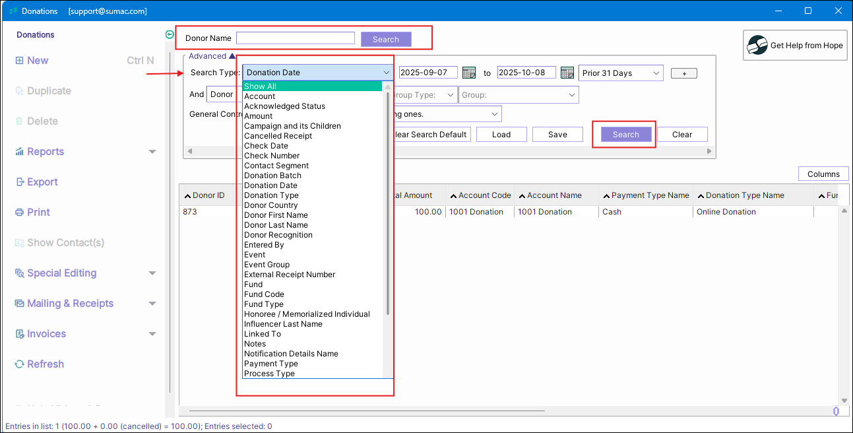Click the Get Help from Hope button
This screenshot has width=853, height=433.
click(795, 46)
